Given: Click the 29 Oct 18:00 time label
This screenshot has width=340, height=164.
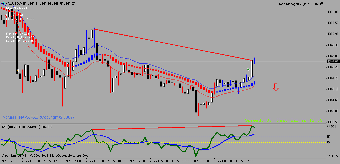Looking at the screenshot, I should [116, 161].
